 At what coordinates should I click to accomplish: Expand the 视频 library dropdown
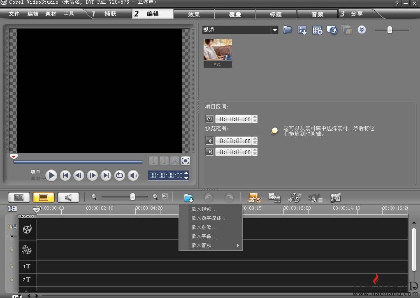(x=275, y=30)
